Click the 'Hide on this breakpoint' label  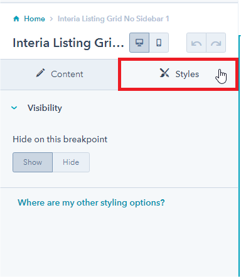coord(60,139)
